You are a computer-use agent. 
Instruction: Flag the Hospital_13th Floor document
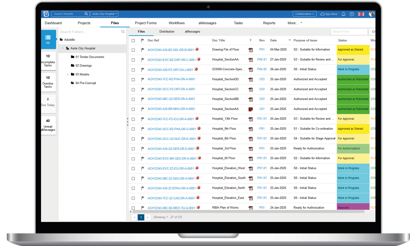tap(142, 119)
